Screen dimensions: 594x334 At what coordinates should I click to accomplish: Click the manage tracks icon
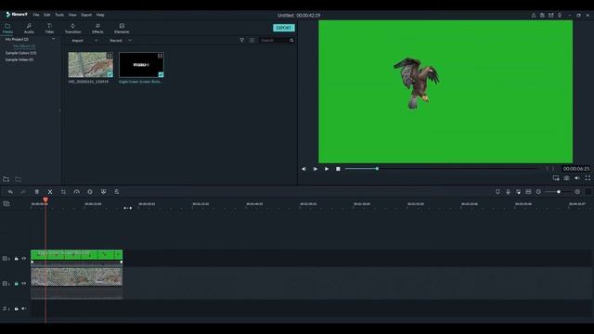tap(6, 204)
